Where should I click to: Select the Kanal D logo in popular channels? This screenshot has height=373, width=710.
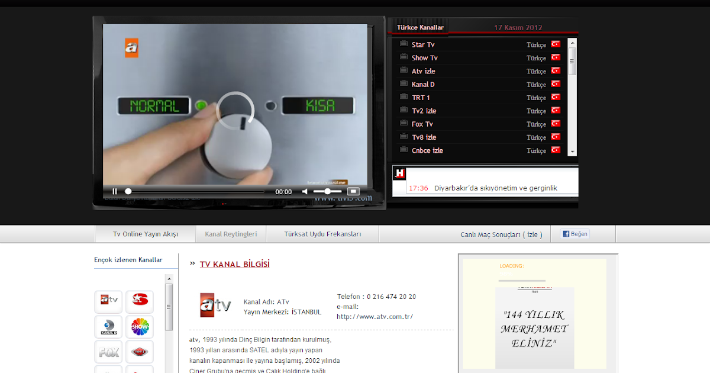coord(109,327)
